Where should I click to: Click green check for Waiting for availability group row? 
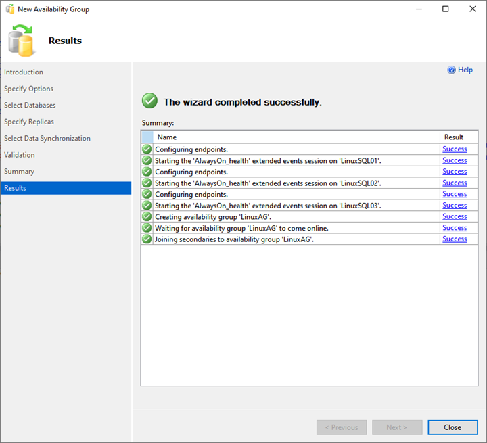pos(147,228)
